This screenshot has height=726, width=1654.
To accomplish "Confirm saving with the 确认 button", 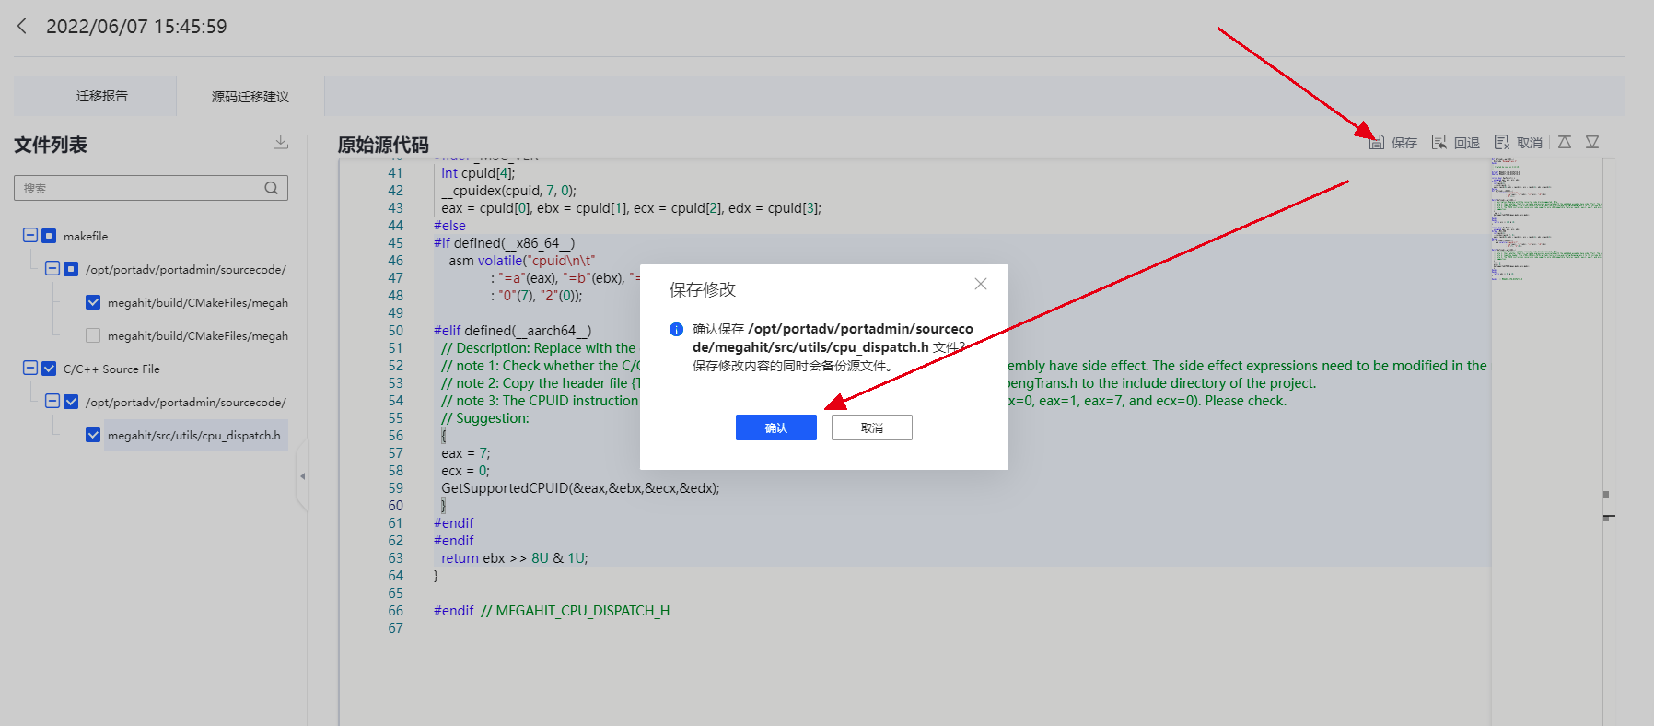I will click(x=776, y=427).
